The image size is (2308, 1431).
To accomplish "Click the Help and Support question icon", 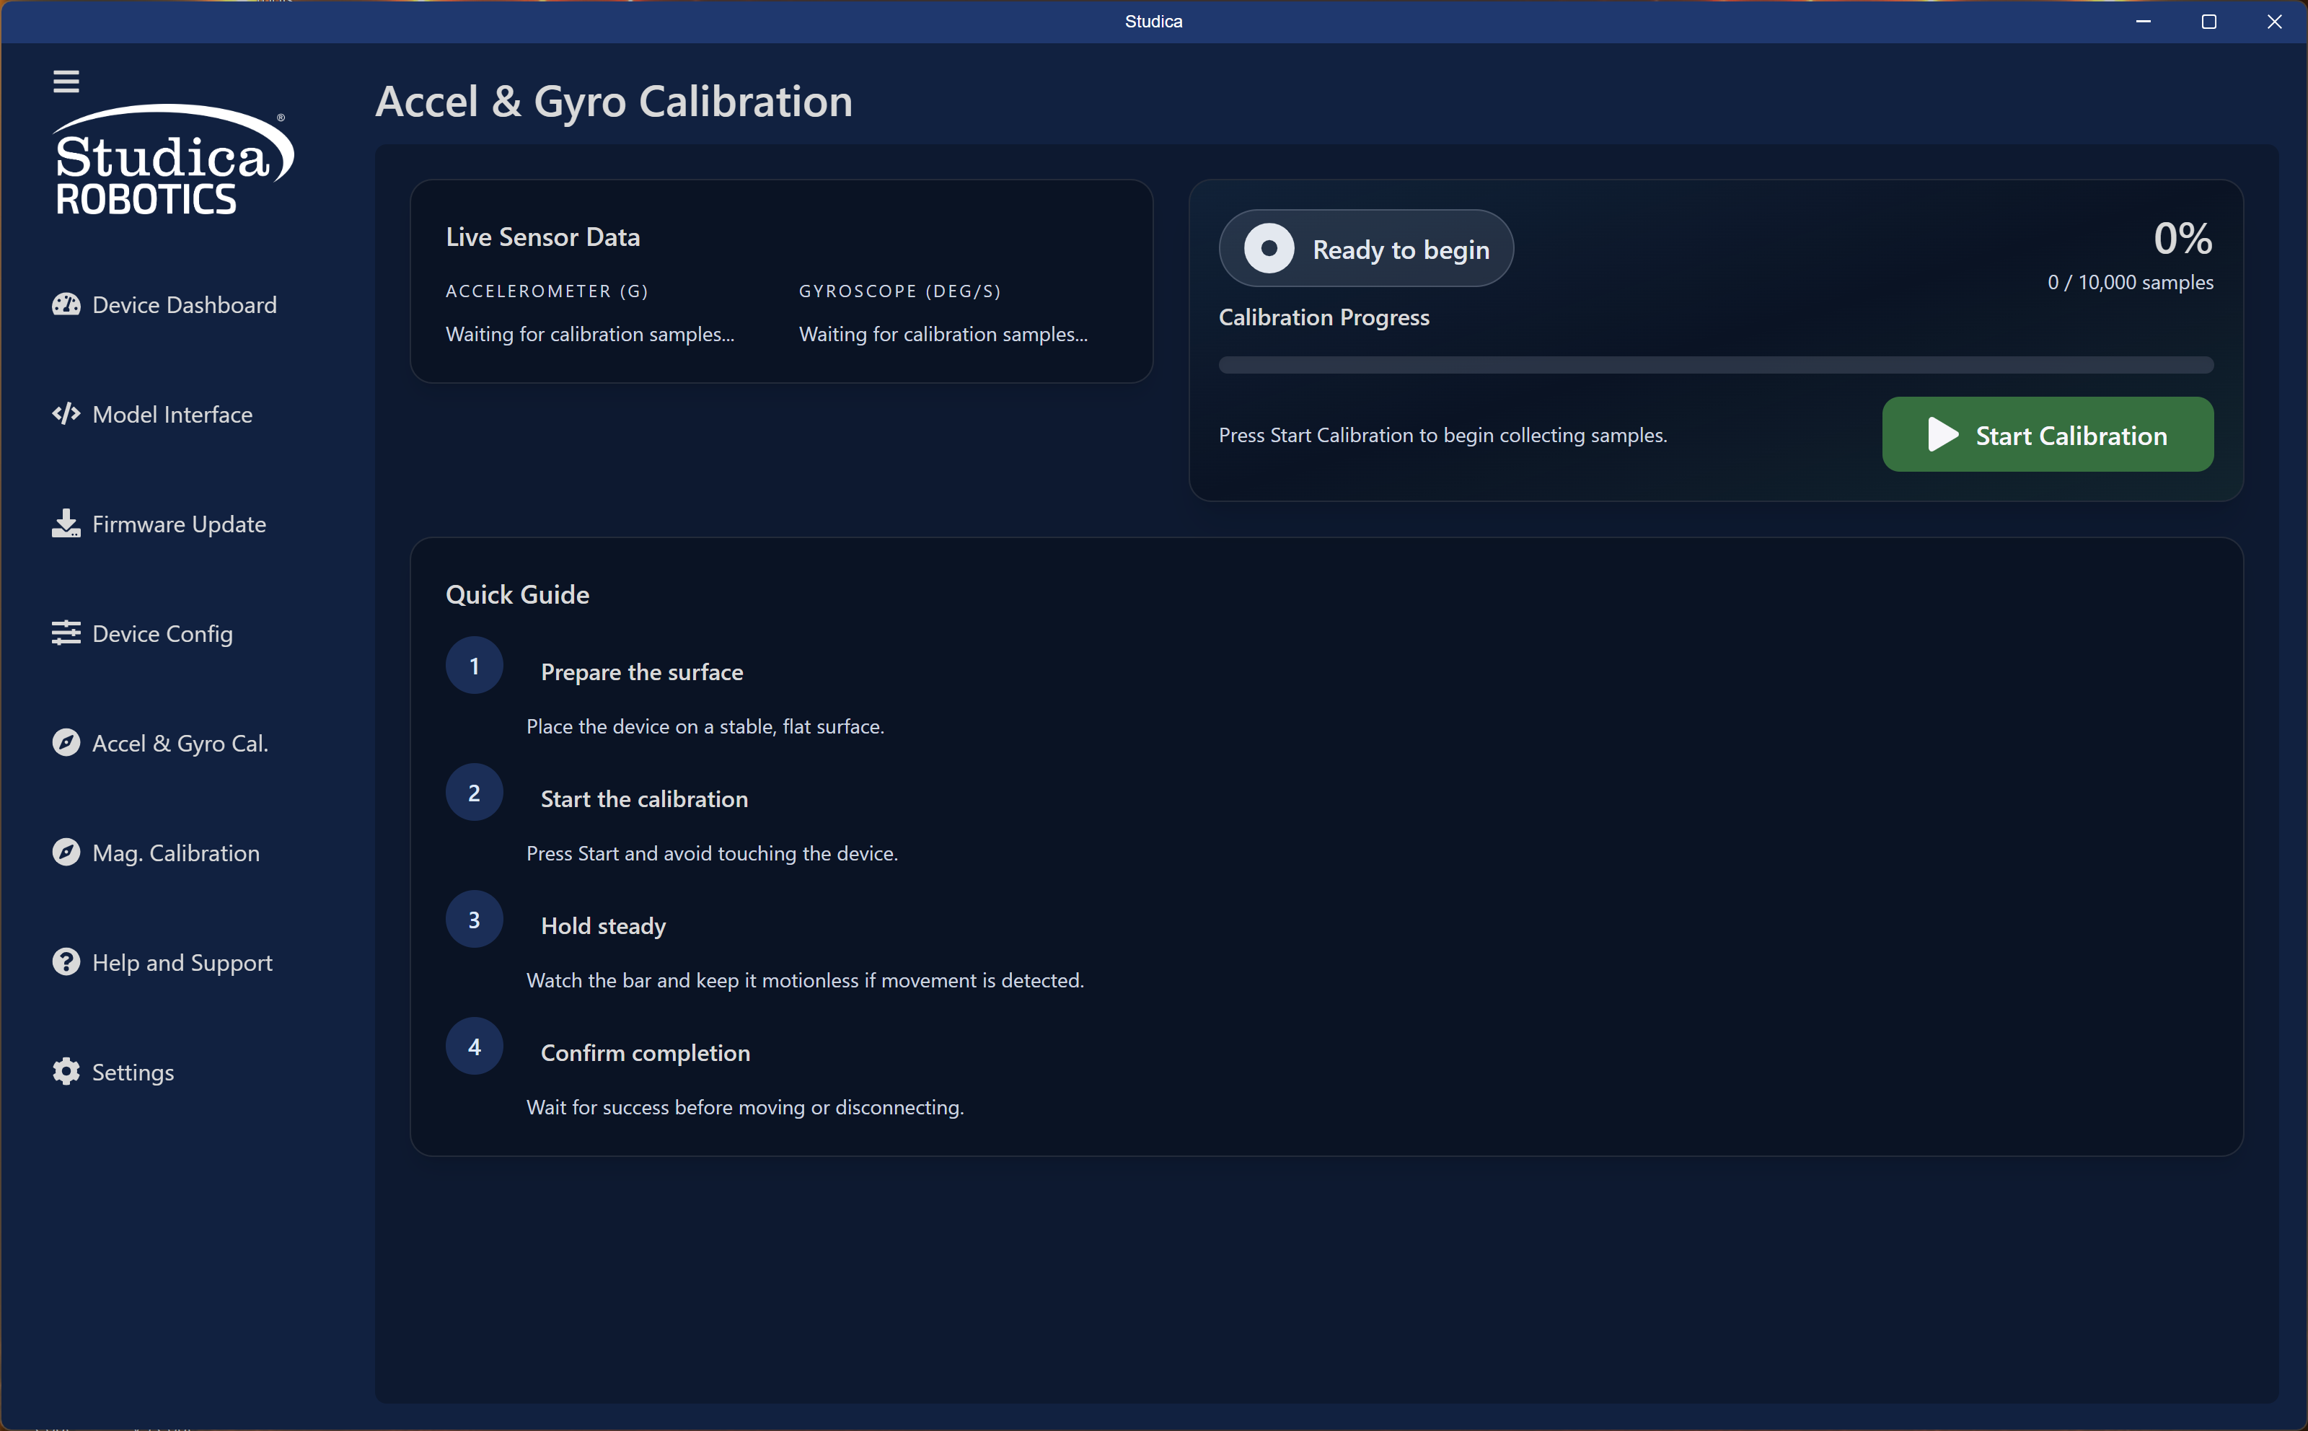I will coord(66,961).
